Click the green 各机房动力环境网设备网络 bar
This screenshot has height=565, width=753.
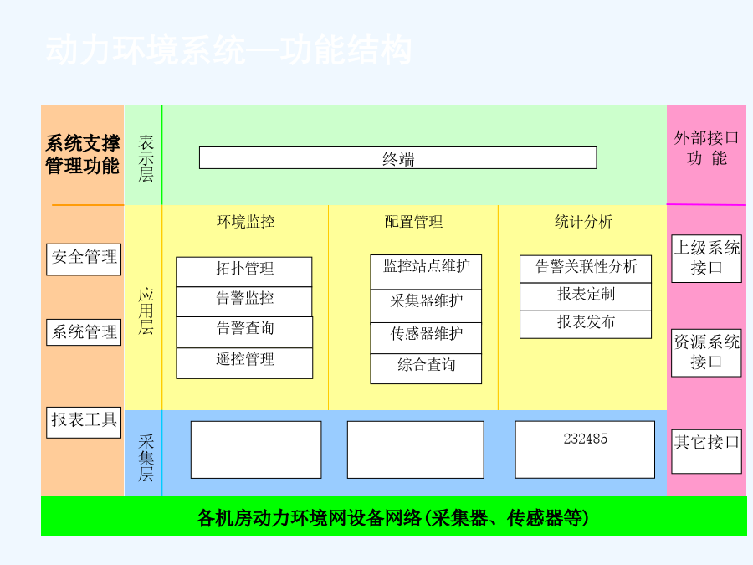click(394, 516)
